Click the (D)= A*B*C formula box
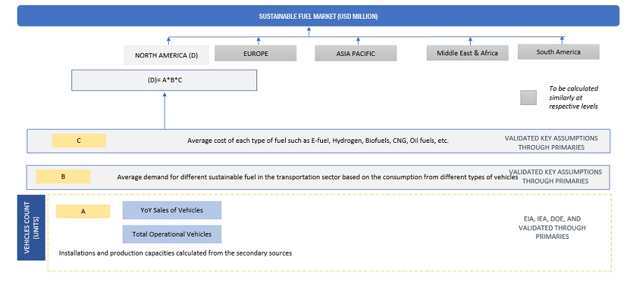 tap(165, 79)
